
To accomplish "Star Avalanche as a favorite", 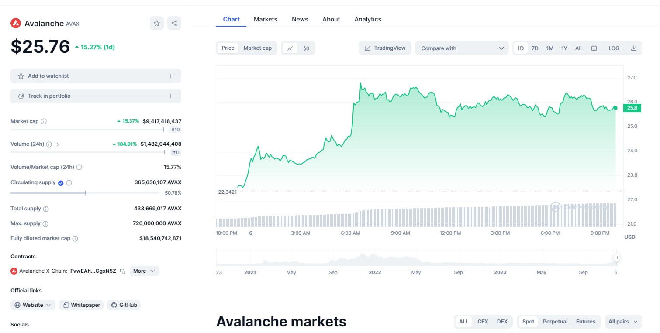I will pos(157,23).
